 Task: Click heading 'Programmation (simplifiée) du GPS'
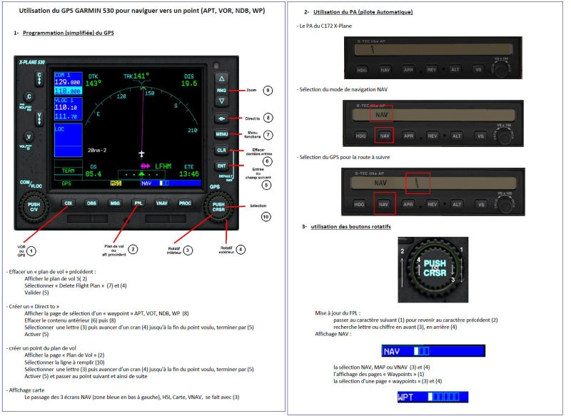68,33
